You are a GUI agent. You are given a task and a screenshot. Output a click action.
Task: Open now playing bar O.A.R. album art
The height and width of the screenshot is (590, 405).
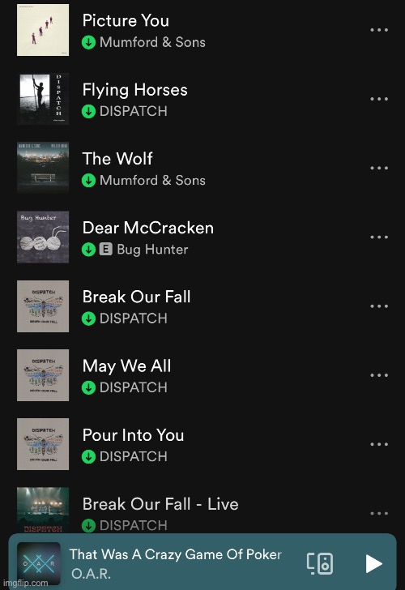point(39,563)
